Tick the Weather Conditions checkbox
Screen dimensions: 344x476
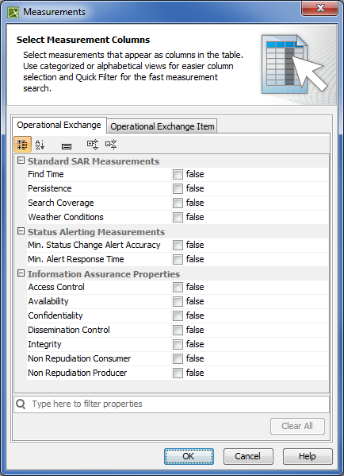(178, 217)
